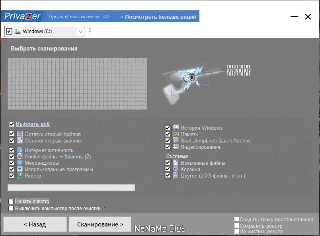The width and height of the screenshot is (320, 236).
Task: Open Посмотреть больше опций
Action: 158,17
